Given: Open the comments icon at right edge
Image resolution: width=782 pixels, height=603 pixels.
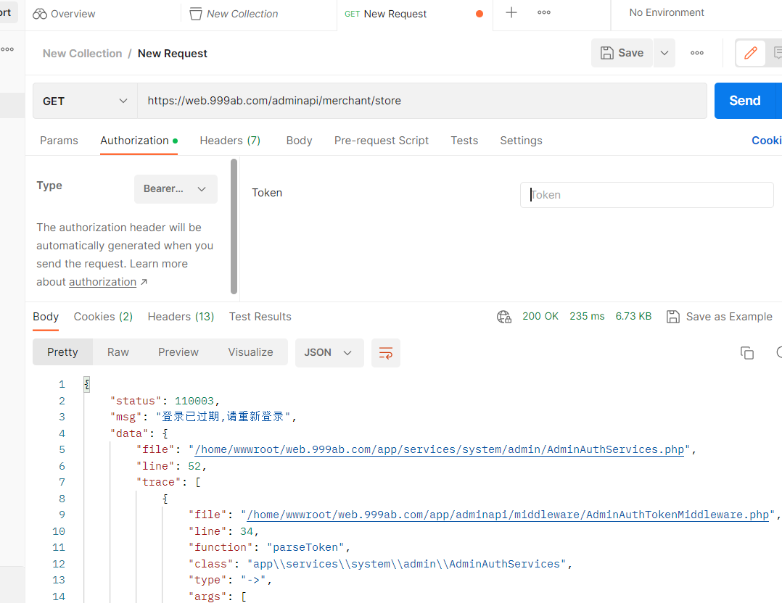Looking at the screenshot, I should coord(776,53).
